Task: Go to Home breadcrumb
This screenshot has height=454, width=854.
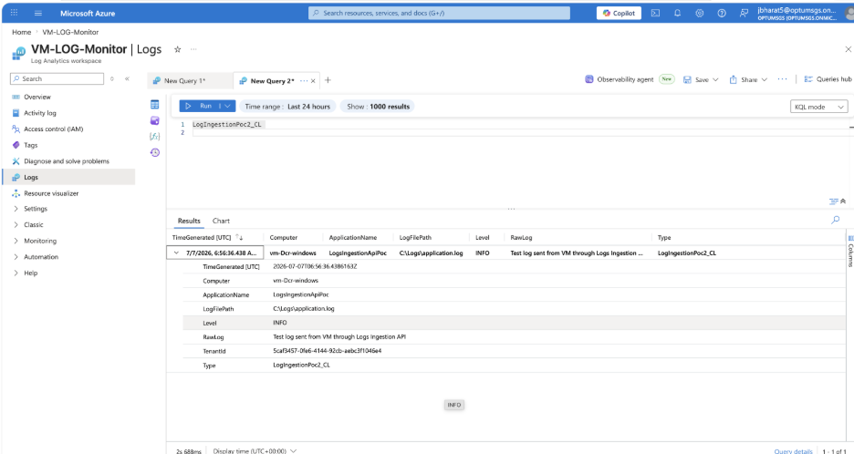Action: pos(21,32)
